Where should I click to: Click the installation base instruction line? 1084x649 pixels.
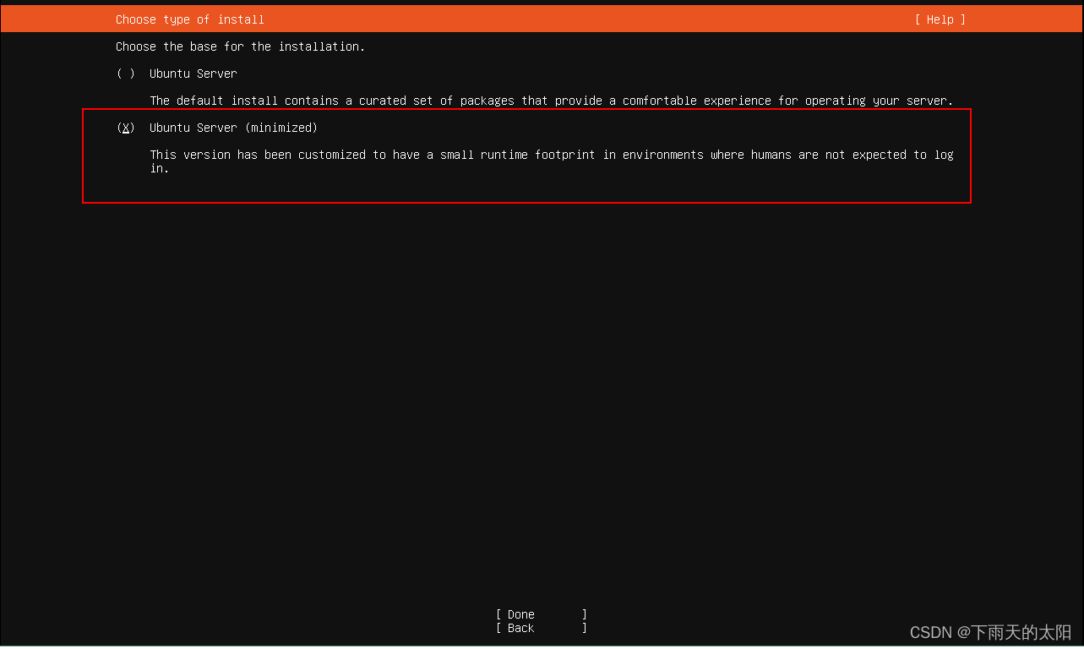coord(239,46)
